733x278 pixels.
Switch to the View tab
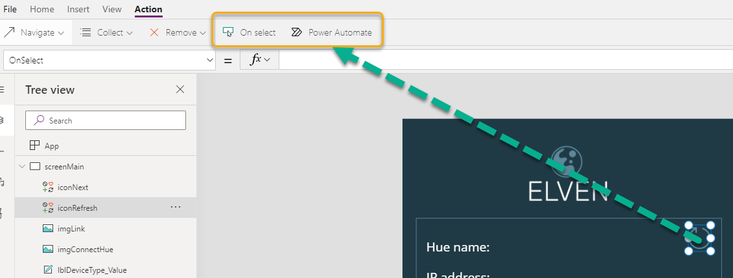[111, 9]
